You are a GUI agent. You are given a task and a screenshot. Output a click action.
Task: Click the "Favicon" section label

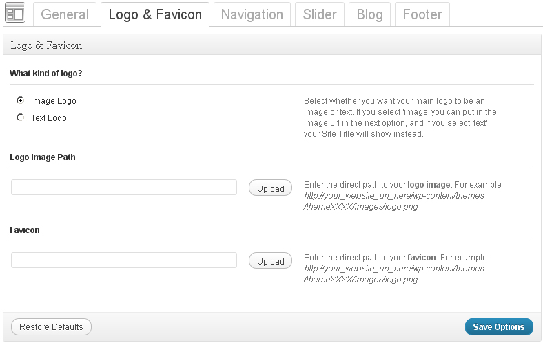tap(25, 230)
